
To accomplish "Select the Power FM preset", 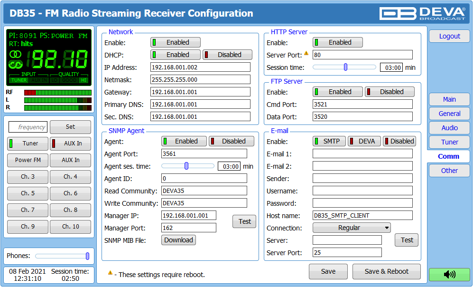I will [28, 160].
